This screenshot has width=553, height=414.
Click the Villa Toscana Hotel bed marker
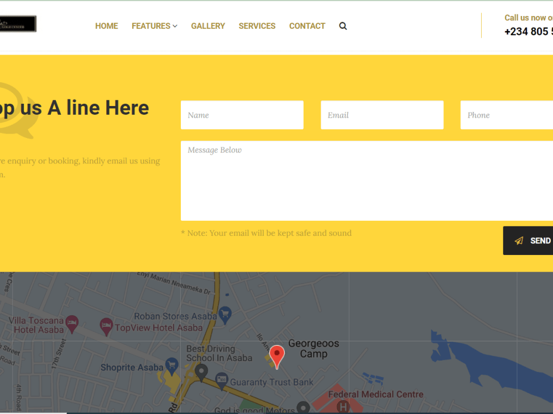click(x=72, y=324)
